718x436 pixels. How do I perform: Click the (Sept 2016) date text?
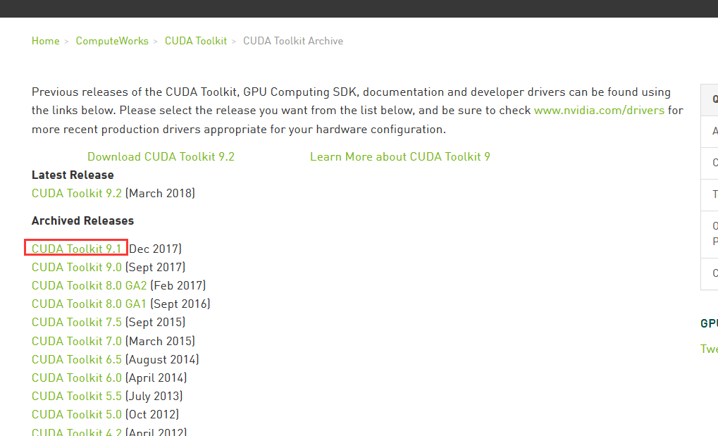tap(180, 304)
